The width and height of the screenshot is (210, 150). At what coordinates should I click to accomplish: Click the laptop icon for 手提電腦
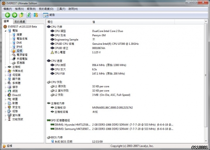[x=14, y=59]
